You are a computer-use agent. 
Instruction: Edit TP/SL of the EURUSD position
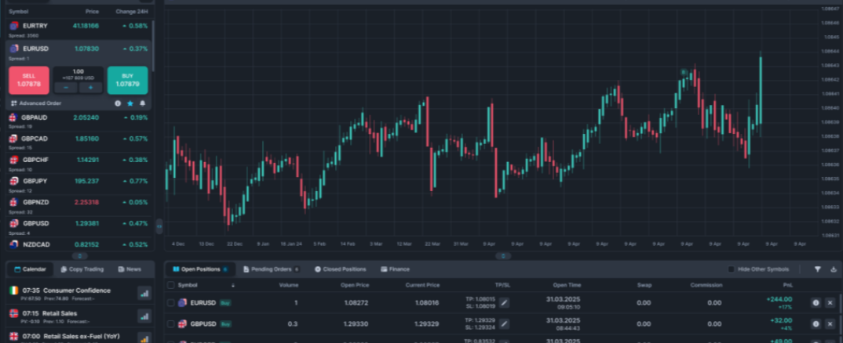click(x=504, y=303)
